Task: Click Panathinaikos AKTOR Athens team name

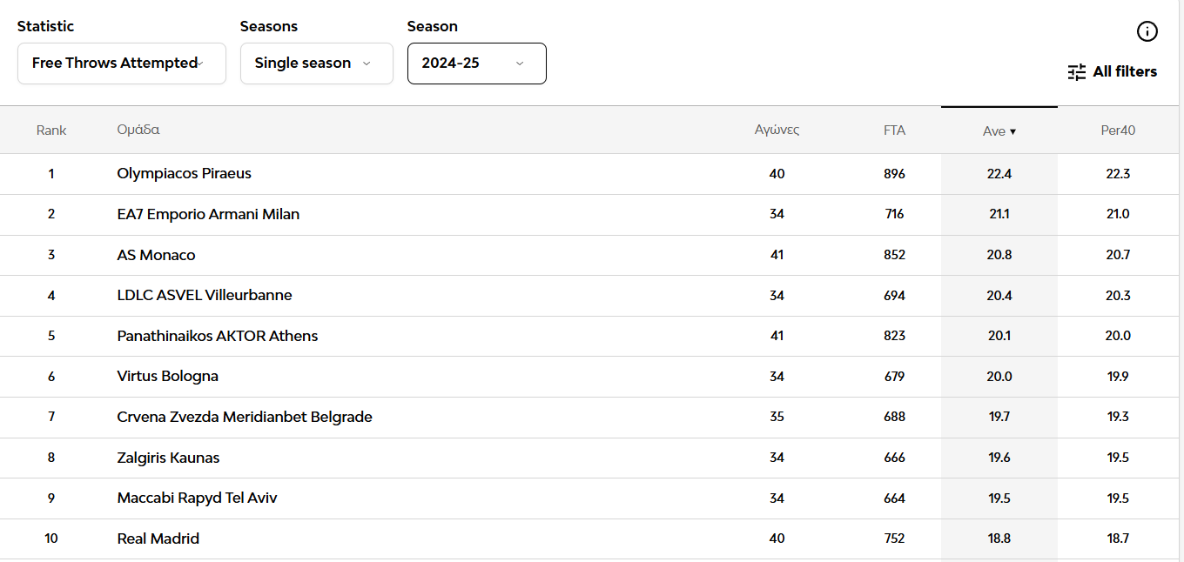Action: click(x=218, y=336)
